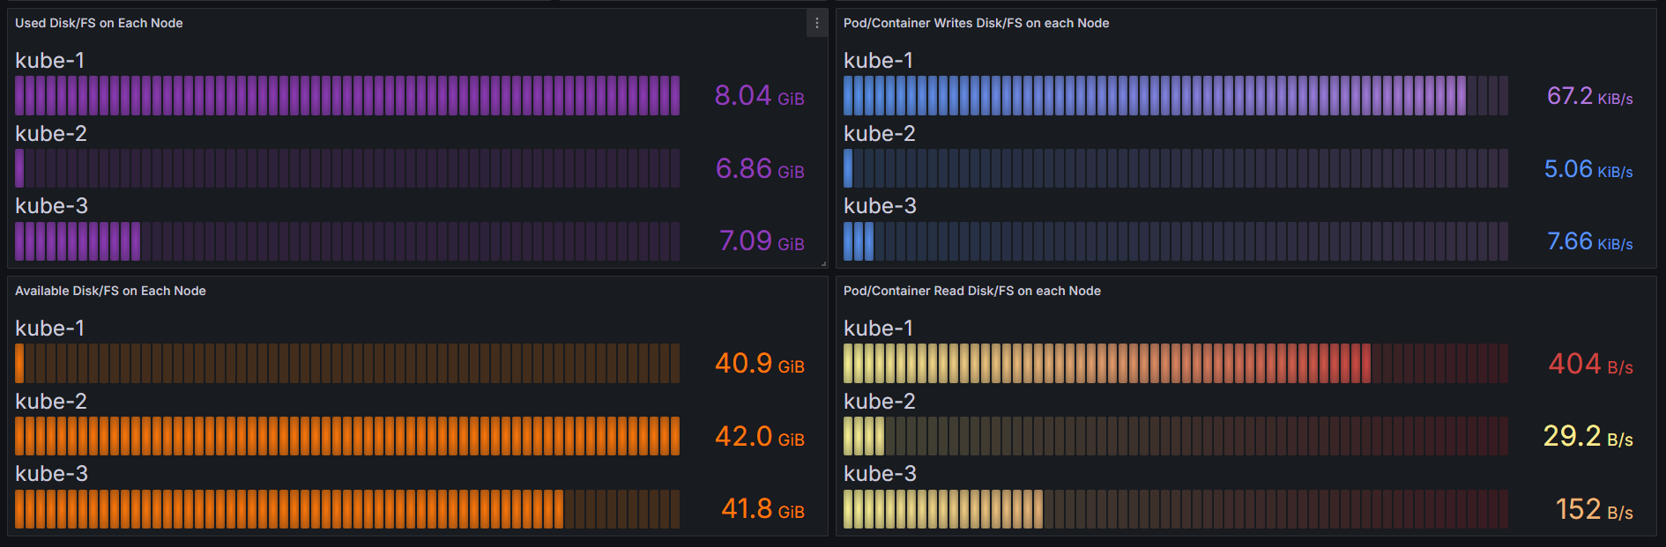Select the 67.2 KiB/s write rate value
The image size is (1666, 547).
point(1589,96)
